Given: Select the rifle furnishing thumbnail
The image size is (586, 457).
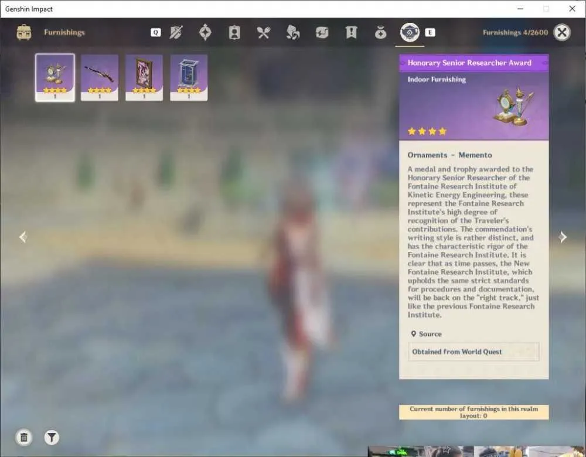Looking at the screenshot, I should tap(100, 77).
